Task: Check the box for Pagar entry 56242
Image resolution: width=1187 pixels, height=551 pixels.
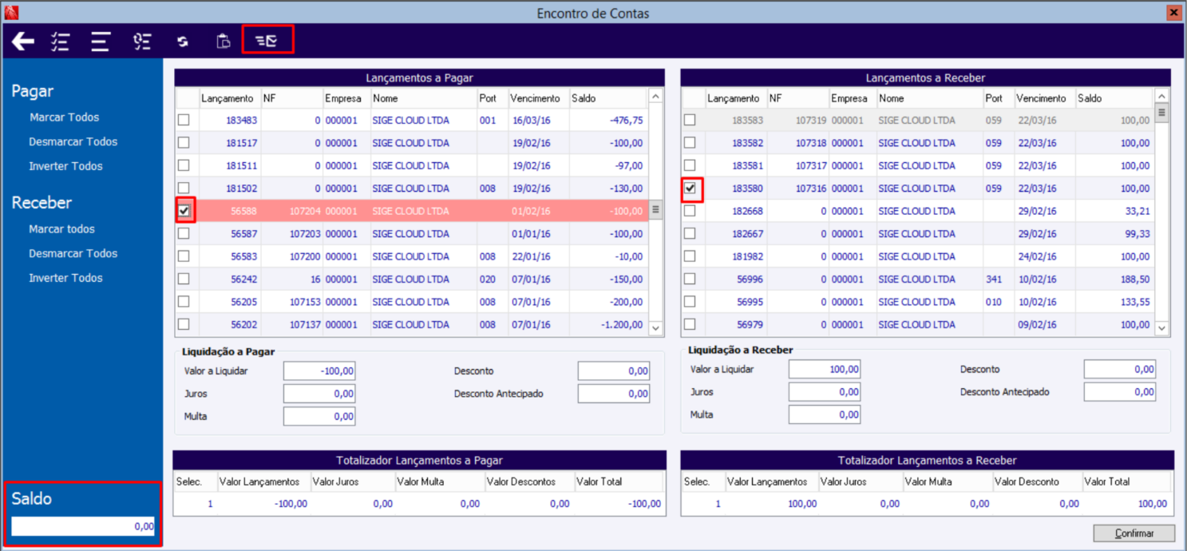Action: [x=184, y=279]
